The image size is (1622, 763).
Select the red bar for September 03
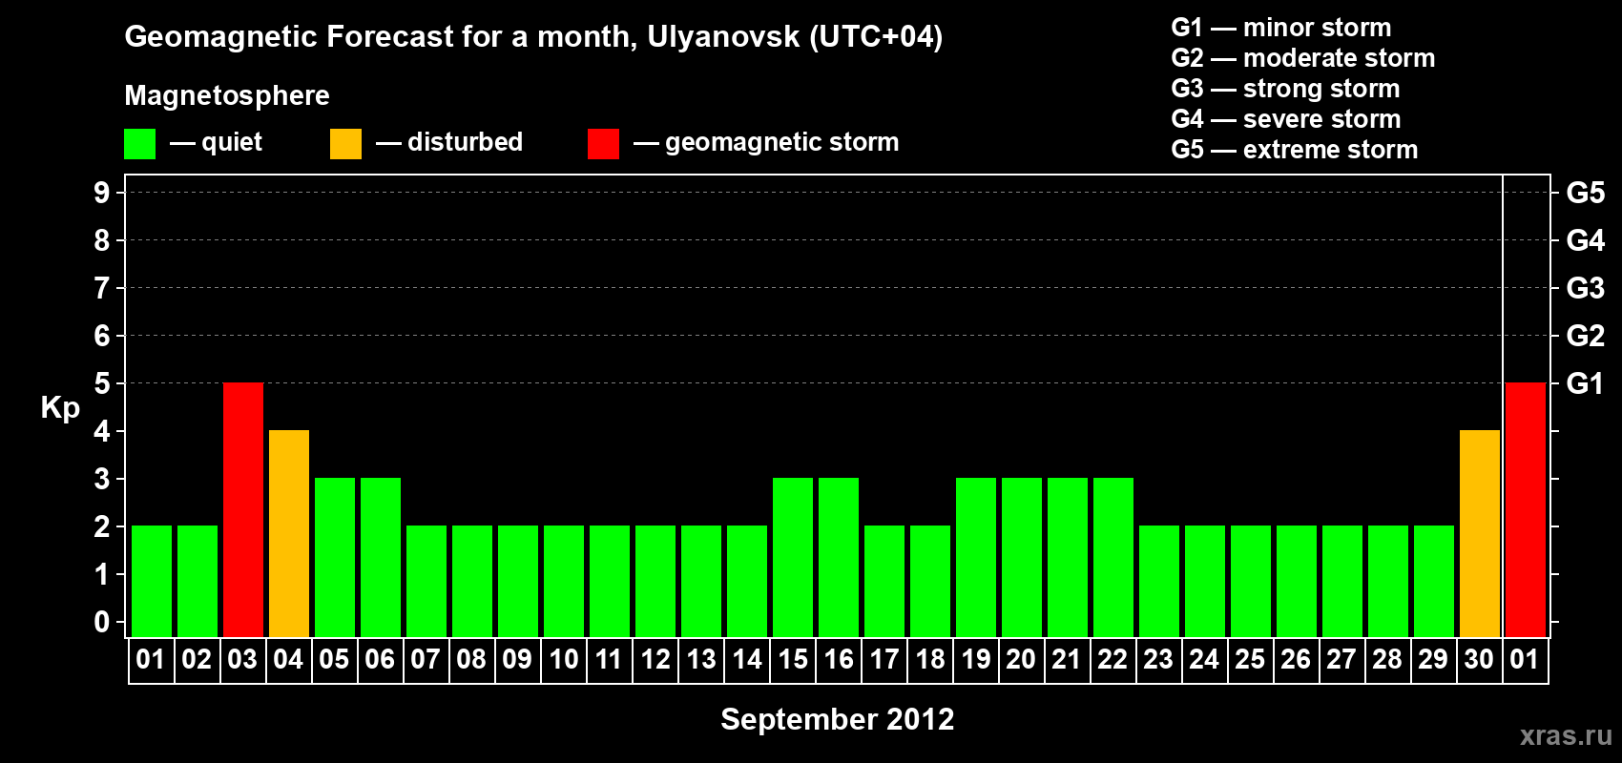tap(243, 509)
